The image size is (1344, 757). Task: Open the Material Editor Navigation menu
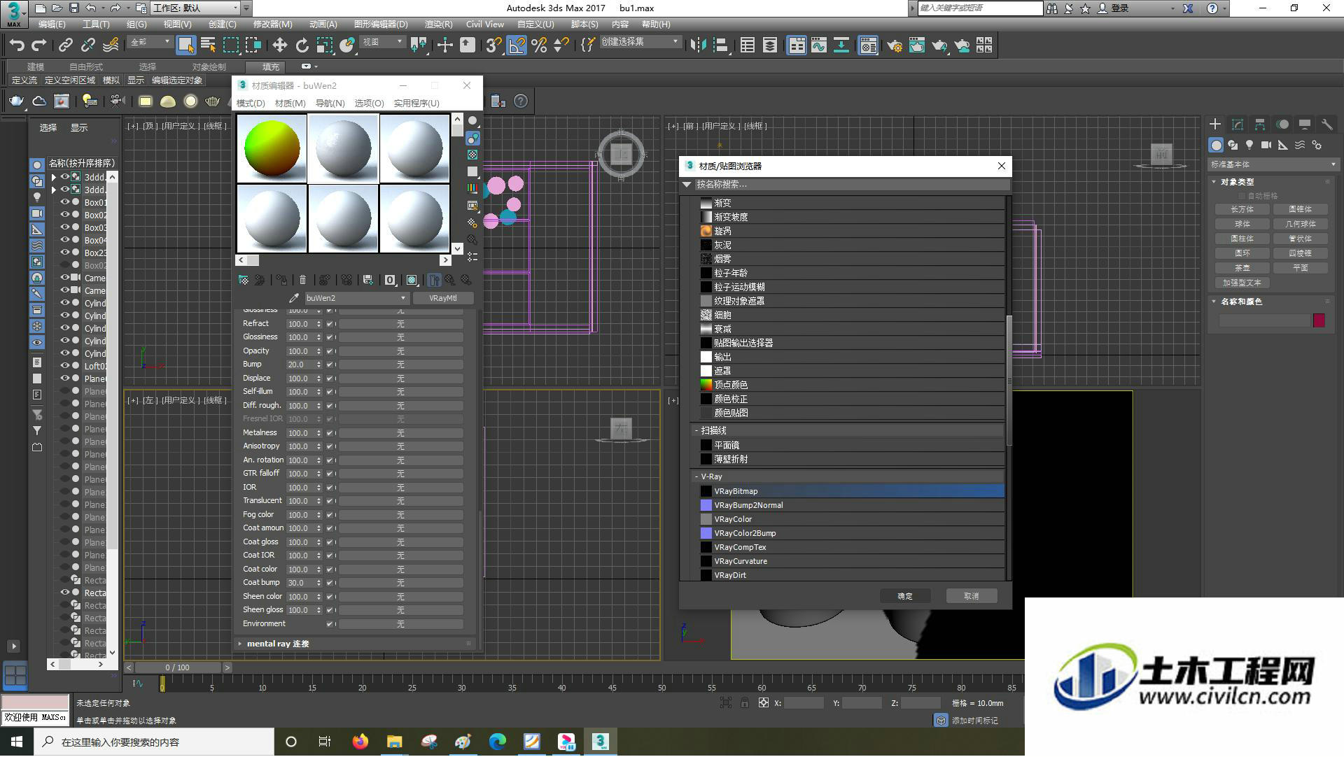click(x=330, y=103)
